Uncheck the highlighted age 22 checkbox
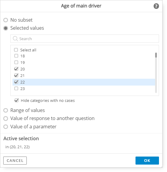Image resolution: width=167 pixels, height=172 pixels. point(16,82)
